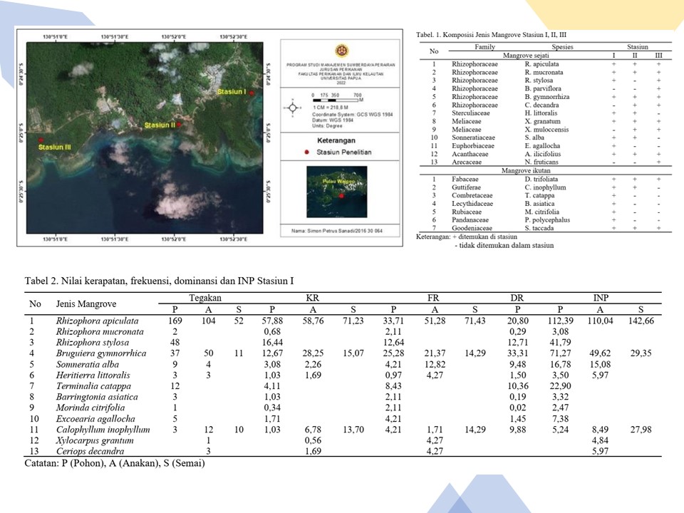Select the "142,66" INP value

[641, 321]
